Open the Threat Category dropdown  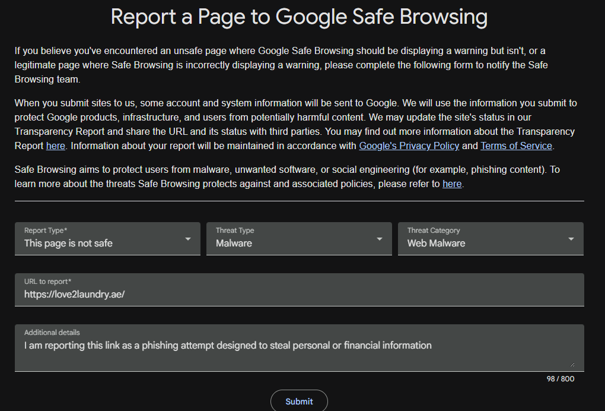pyautogui.click(x=491, y=239)
